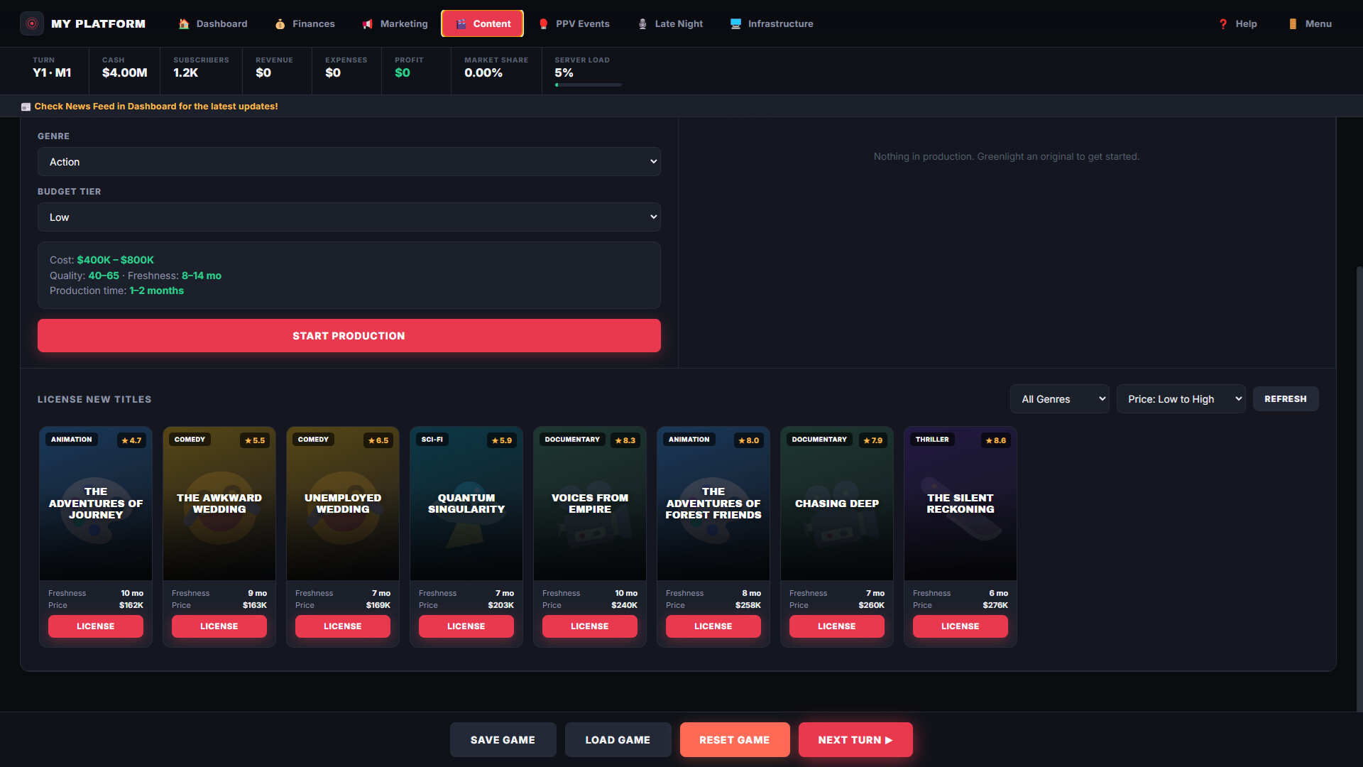Click the PPV Events boxing glove icon

544,23
